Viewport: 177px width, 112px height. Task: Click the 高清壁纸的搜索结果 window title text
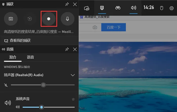click(39, 32)
